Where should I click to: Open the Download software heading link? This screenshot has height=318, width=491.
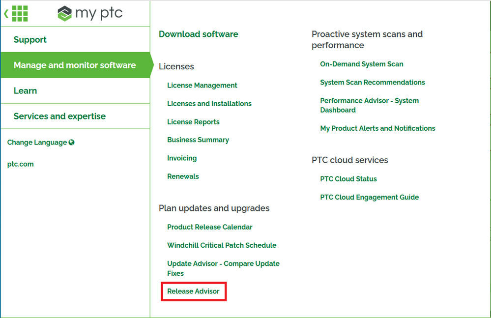coord(199,34)
